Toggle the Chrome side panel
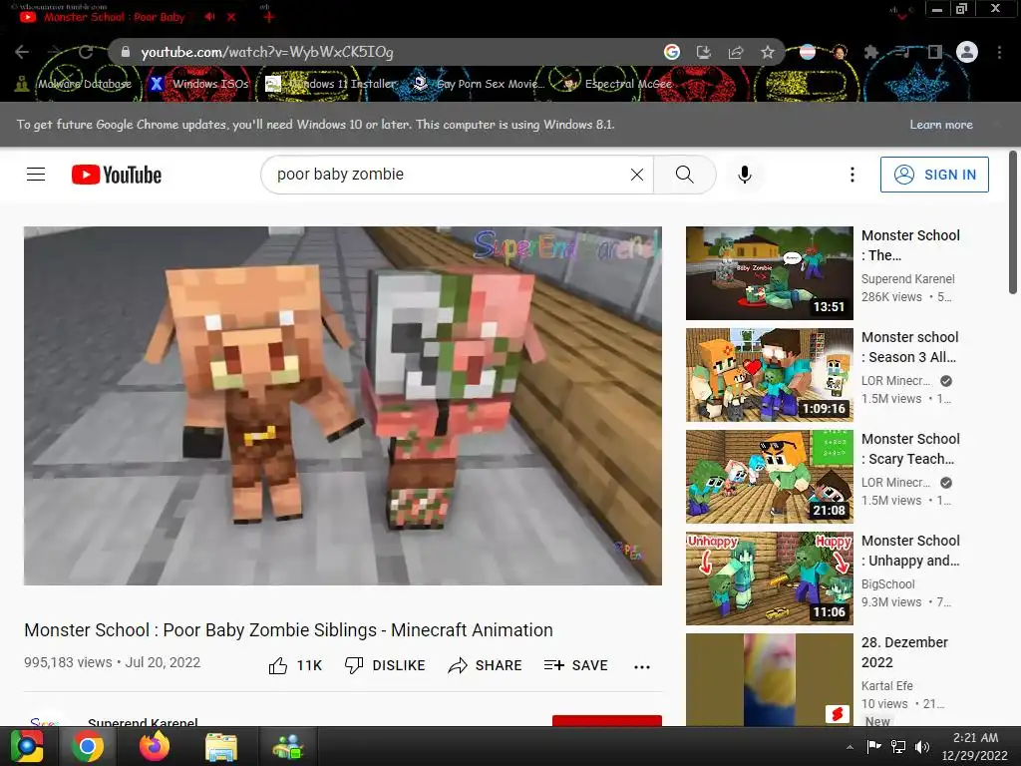 click(935, 52)
